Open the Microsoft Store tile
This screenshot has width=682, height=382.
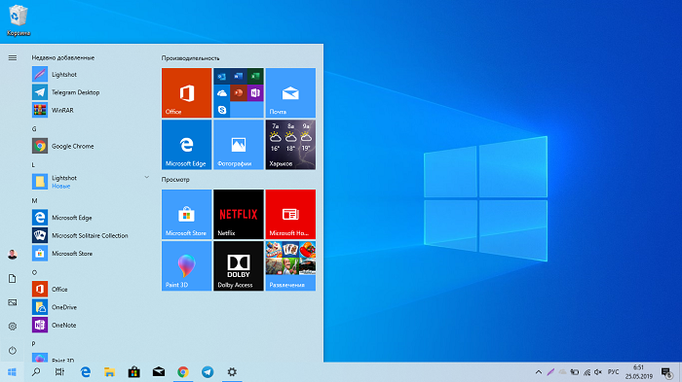(x=187, y=214)
